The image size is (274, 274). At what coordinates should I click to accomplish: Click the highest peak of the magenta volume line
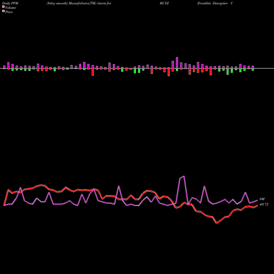pyautogui.click(x=184, y=176)
